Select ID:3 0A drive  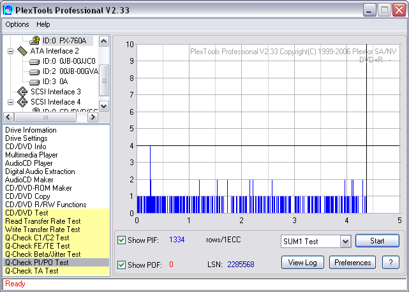(56, 82)
